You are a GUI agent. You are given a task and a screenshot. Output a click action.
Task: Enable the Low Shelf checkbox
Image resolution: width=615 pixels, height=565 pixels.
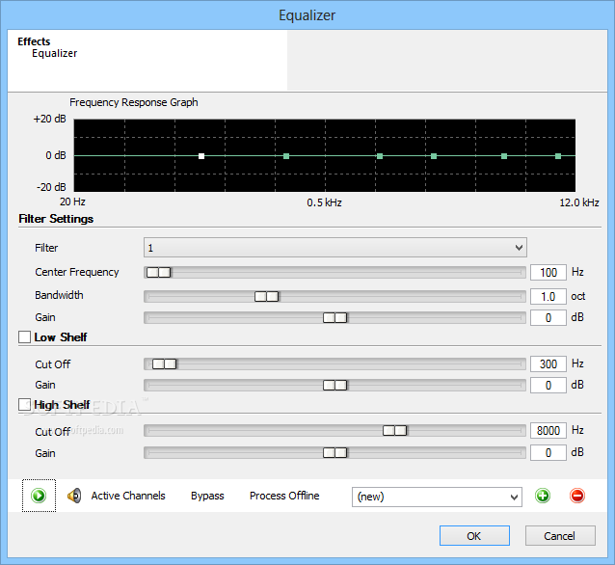25,336
